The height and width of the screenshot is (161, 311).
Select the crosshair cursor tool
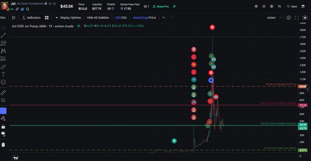(x=3, y=28)
